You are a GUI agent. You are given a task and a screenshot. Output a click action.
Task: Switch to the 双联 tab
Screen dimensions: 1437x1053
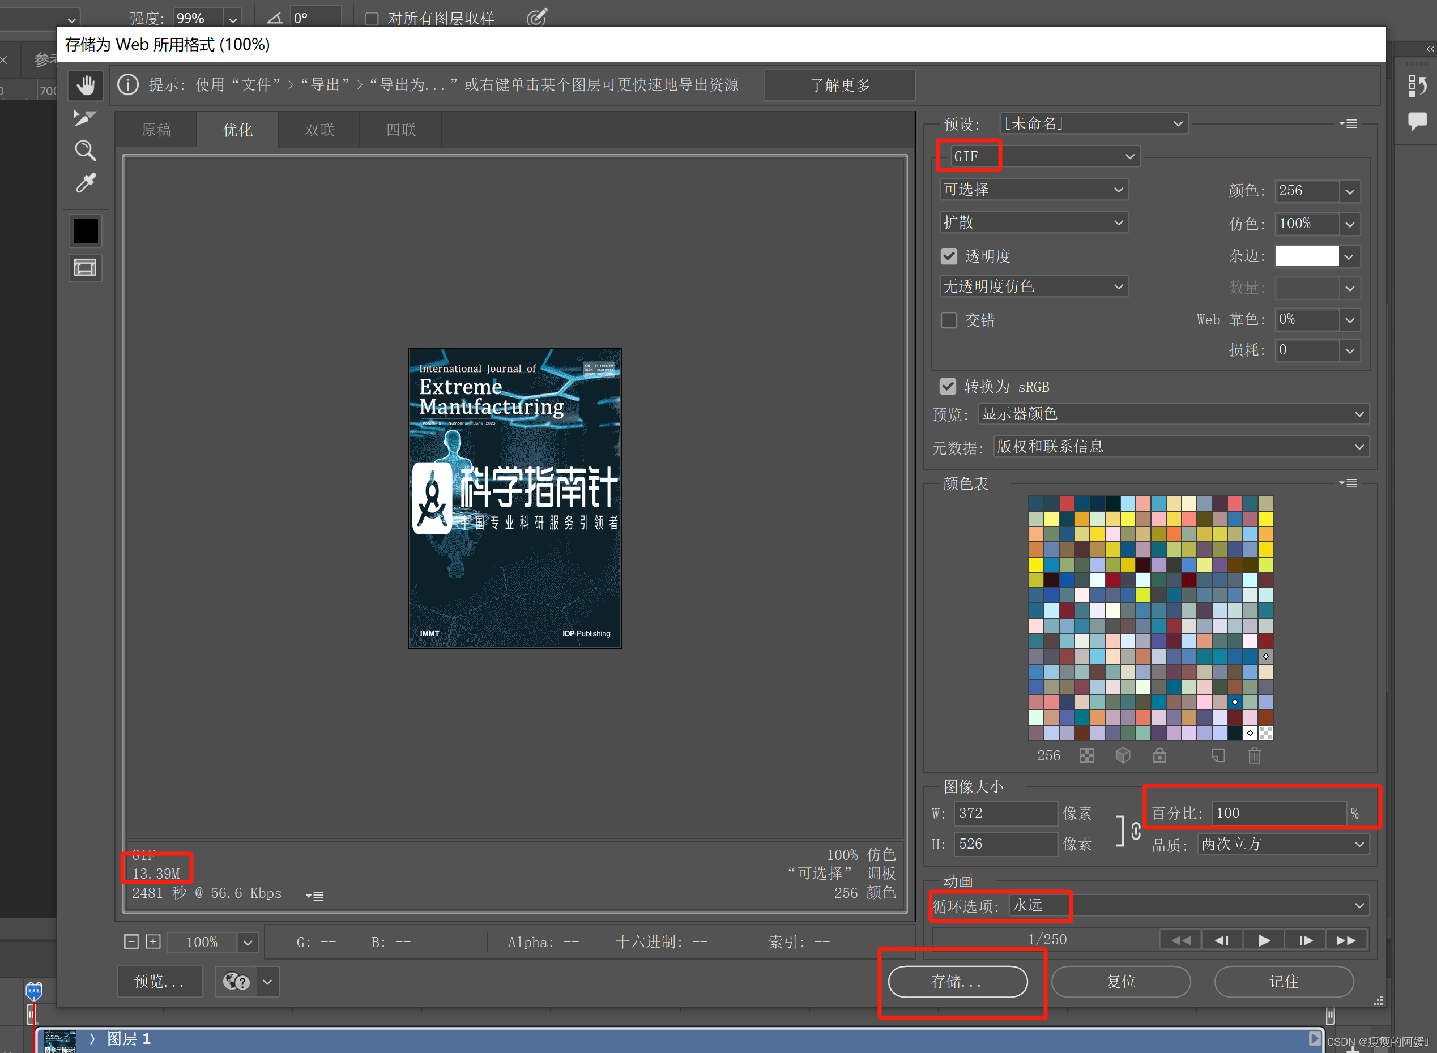pyautogui.click(x=319, y=130)
